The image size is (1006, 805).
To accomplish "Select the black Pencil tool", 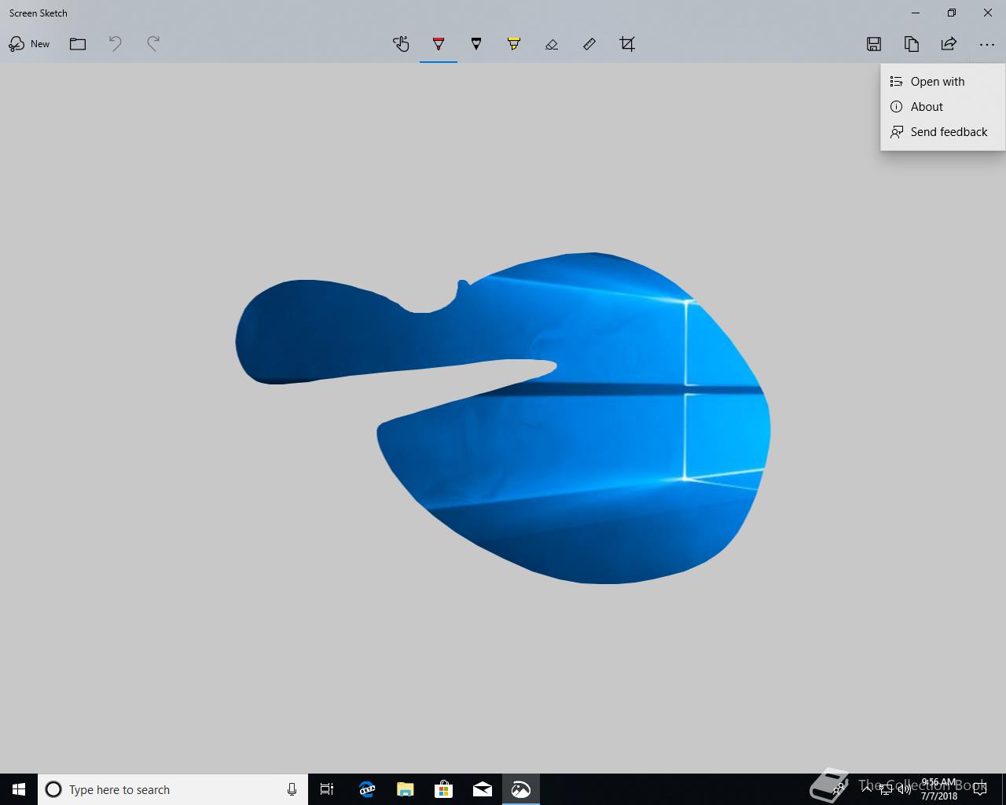I will point(476,44).
